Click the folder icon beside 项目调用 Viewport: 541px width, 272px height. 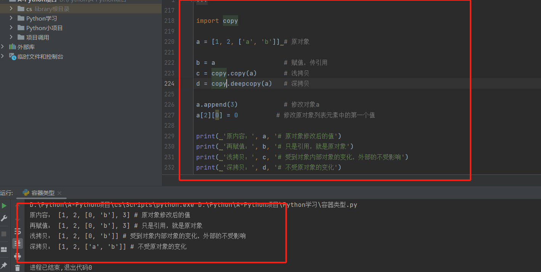[x=21, y=37]
